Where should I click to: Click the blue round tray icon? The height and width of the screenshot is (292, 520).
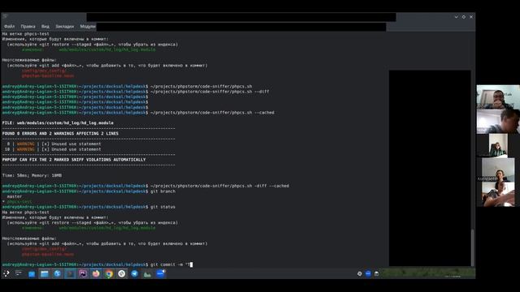[368, 273]
